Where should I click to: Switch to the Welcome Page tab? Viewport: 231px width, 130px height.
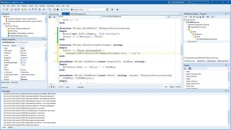click(x=54, y=14)
